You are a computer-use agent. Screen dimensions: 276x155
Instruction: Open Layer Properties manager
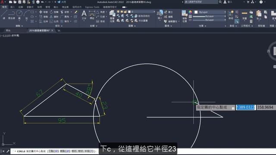tap(112, 16)
